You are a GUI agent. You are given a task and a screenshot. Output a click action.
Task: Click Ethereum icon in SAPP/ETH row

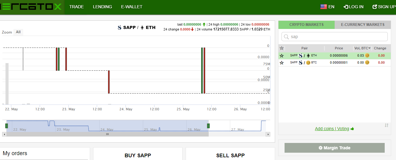click(308, 55)
